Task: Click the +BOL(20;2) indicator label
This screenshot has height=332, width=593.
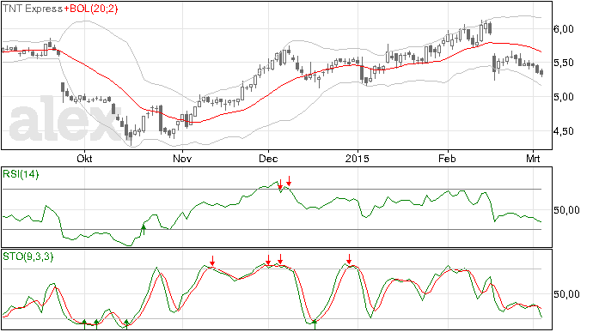Action: click(x=91, y=9)
